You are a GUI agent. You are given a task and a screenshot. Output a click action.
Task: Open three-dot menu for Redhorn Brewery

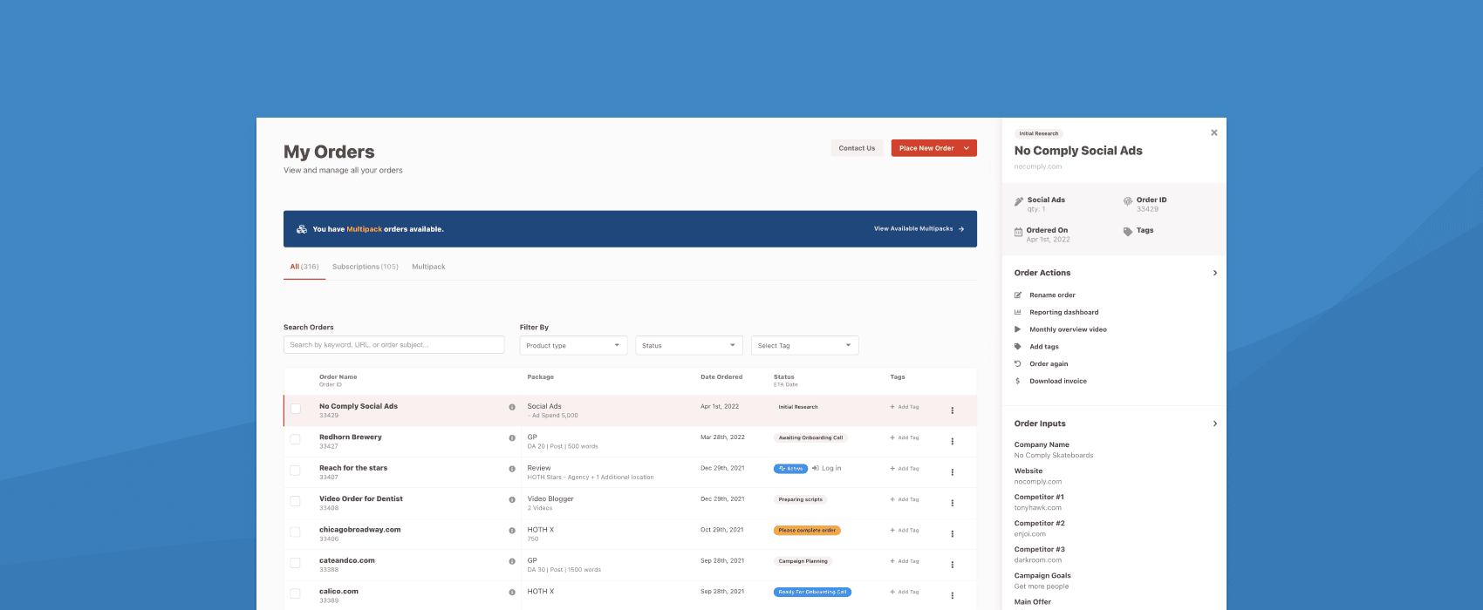952,441
